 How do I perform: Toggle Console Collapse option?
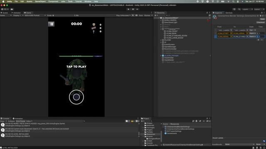pos(11,121)
